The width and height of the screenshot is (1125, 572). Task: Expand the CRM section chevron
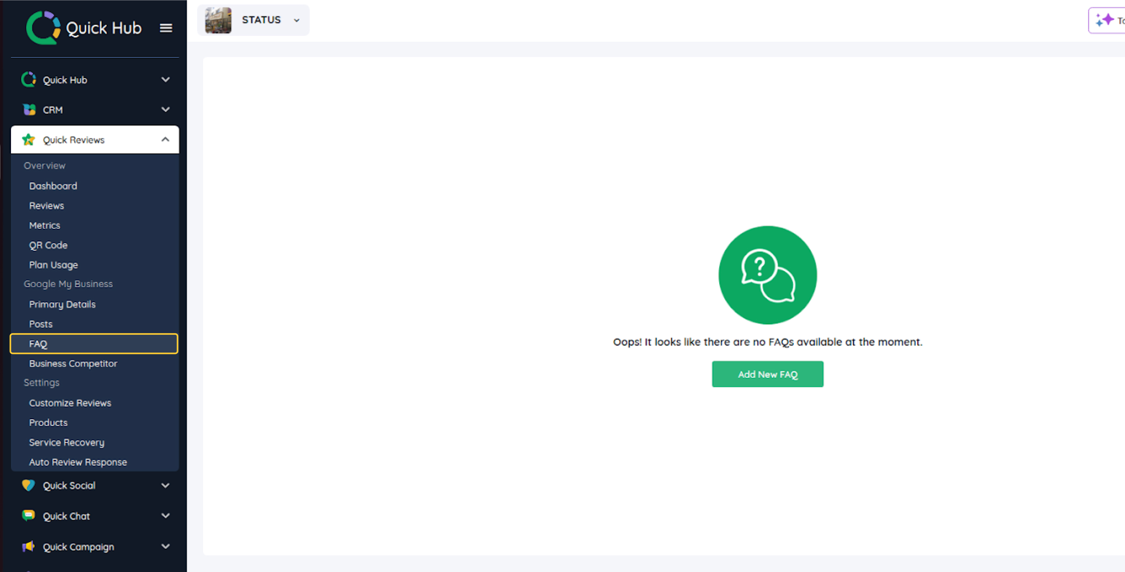(165, 110)
